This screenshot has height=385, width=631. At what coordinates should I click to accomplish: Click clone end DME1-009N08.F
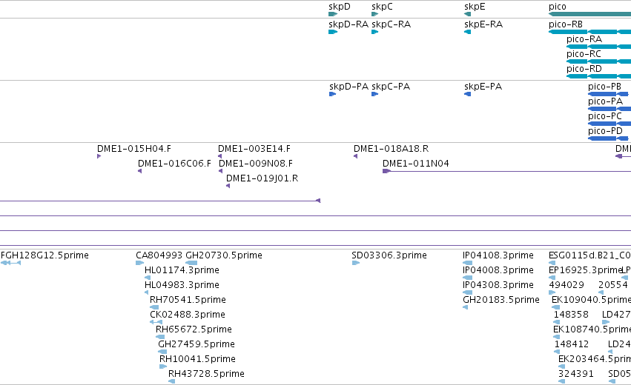[x=220, y=171]
